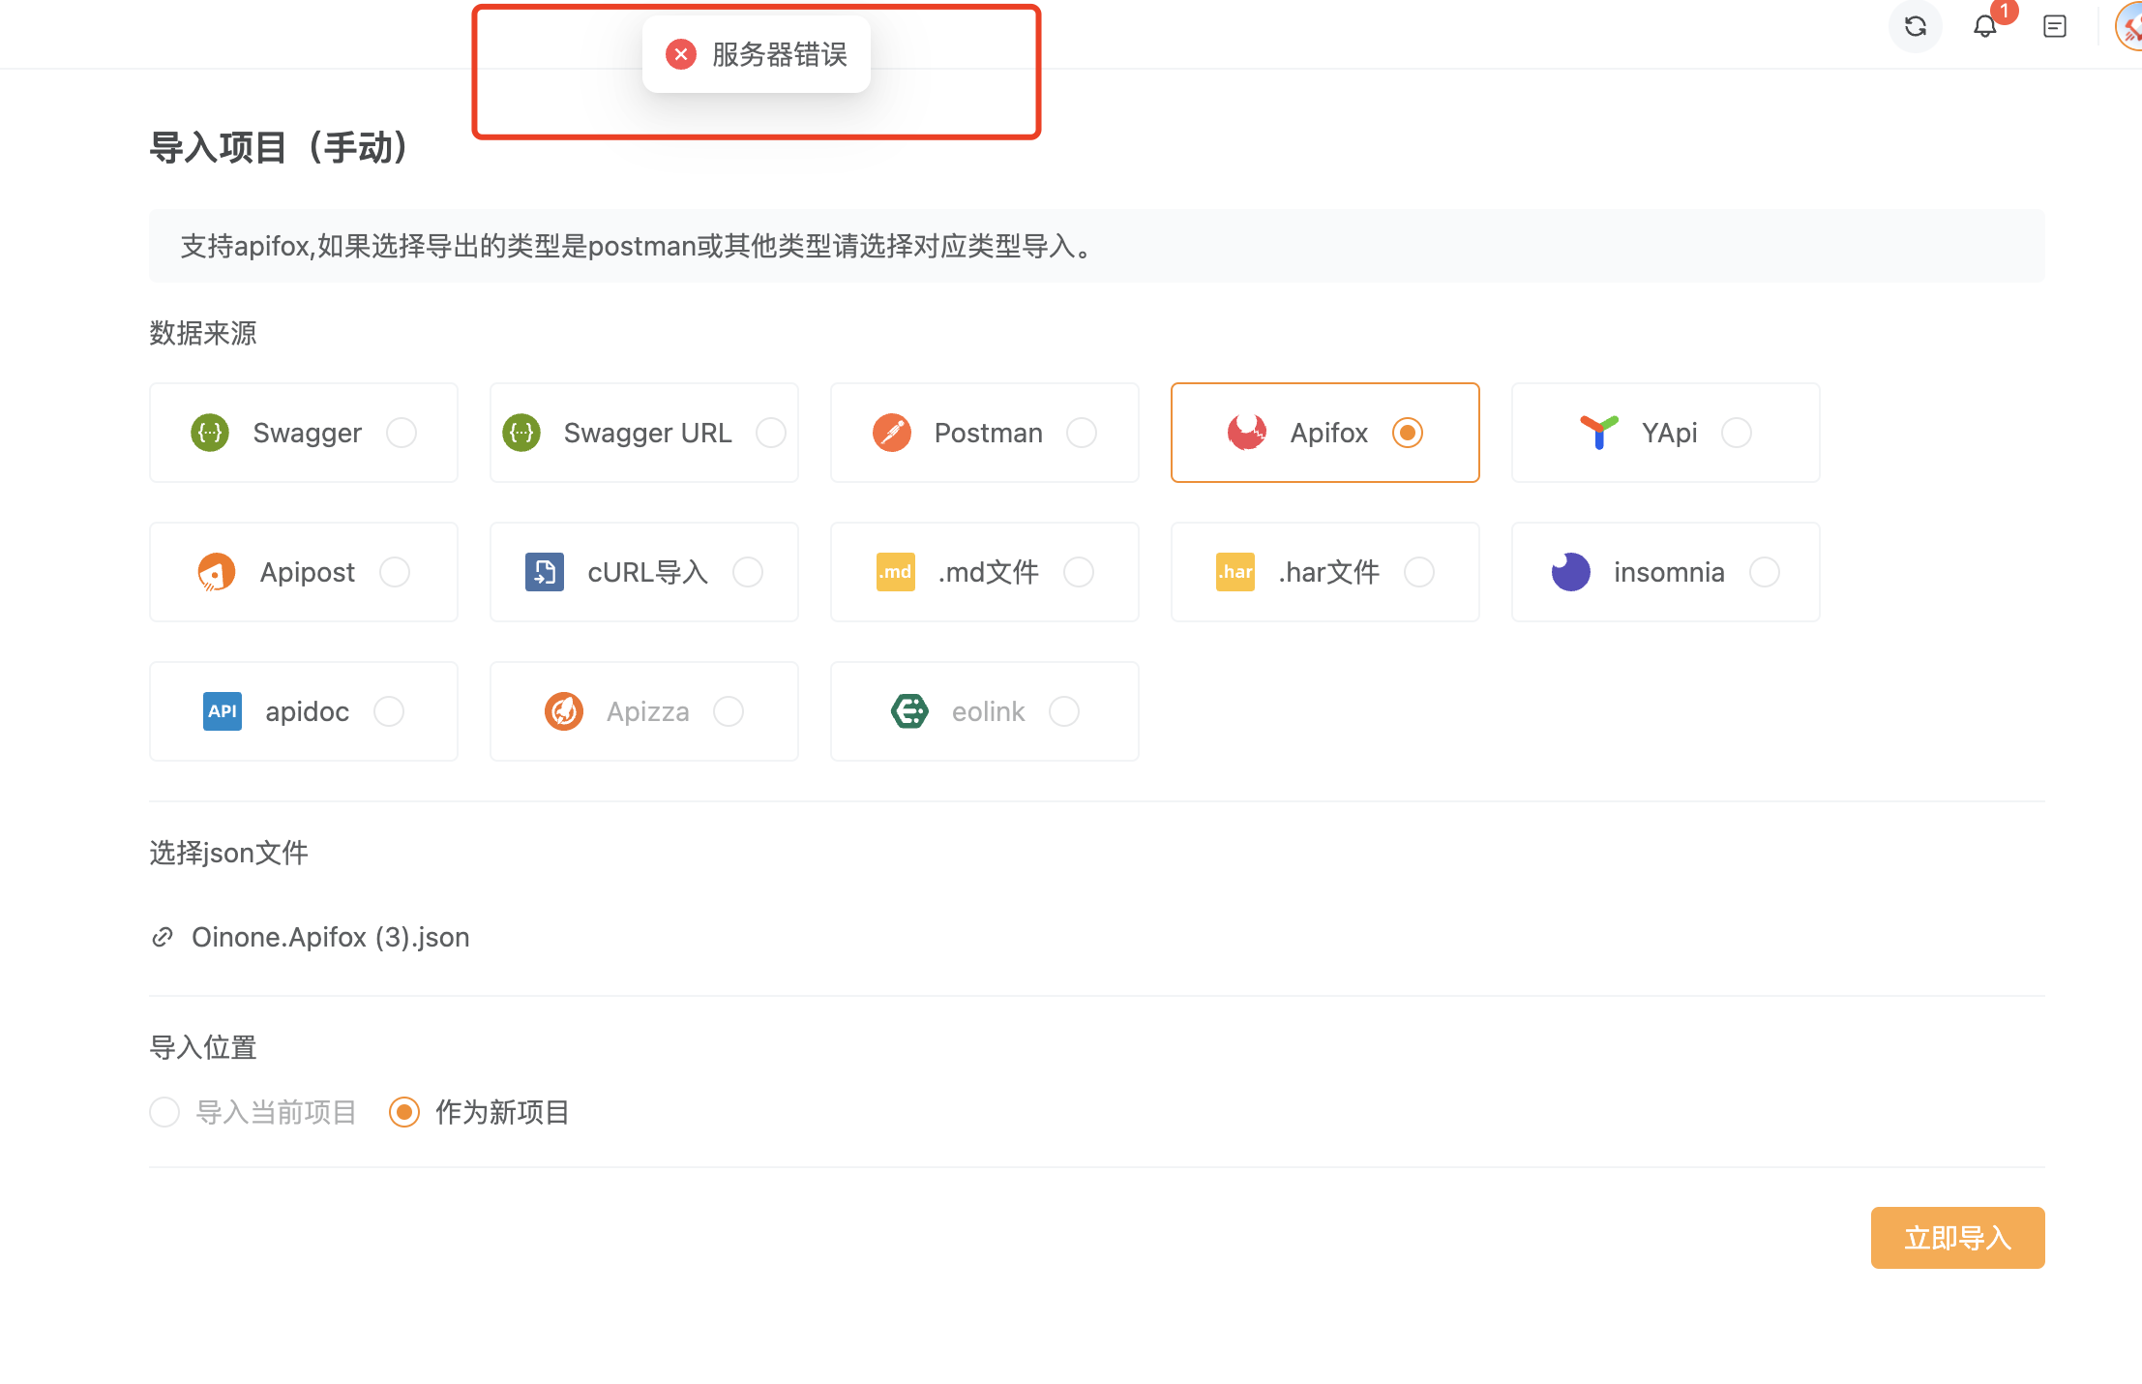Click the Swagger URL logo icon
Image resolution: width=2142 pixels, height=1384 pixels.
pos(521,433)
